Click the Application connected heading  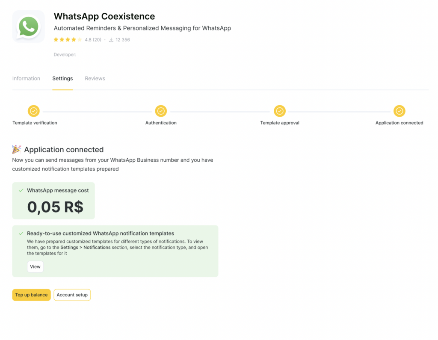[x=64, y=149]
